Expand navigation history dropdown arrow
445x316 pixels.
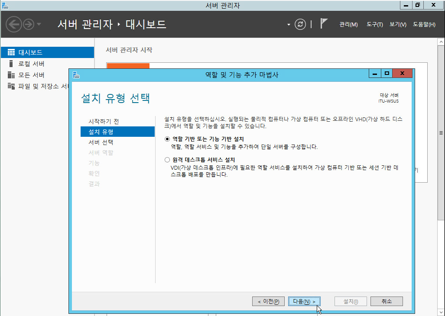pyautogui.click(x=39, y=24)
